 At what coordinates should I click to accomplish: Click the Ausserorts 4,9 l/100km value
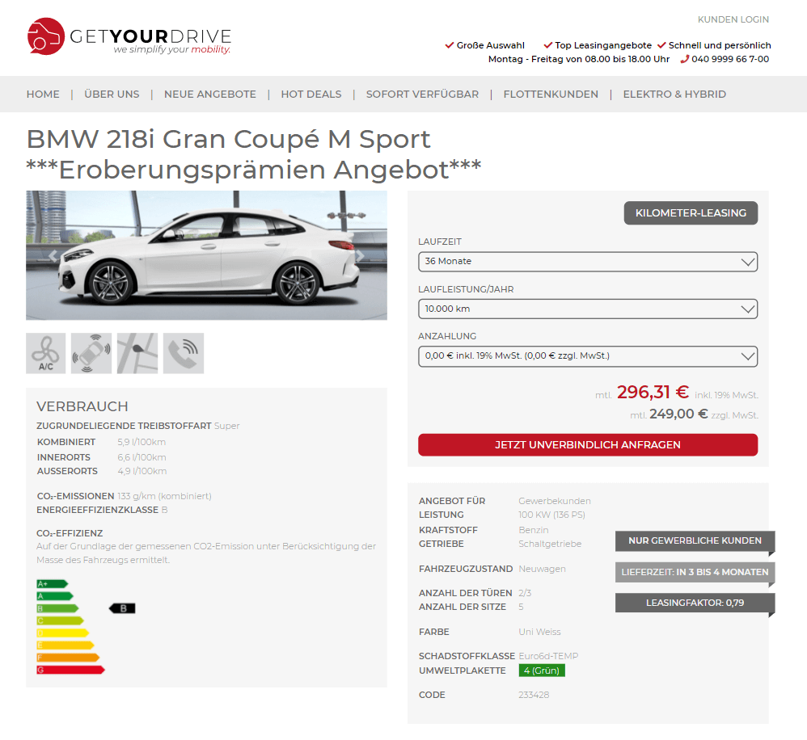pos(142,471)
